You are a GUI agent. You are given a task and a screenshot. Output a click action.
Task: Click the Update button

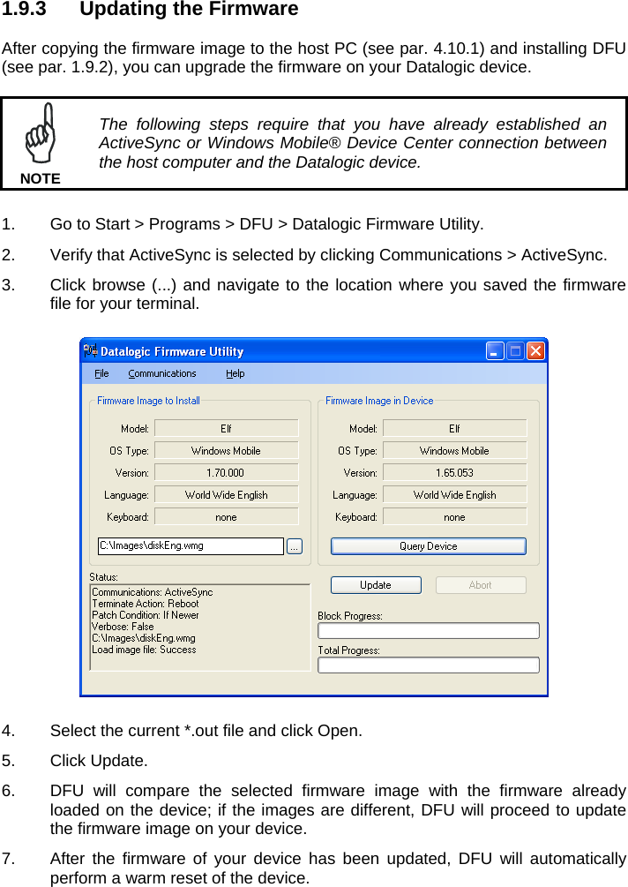click(x=376, y=585)
